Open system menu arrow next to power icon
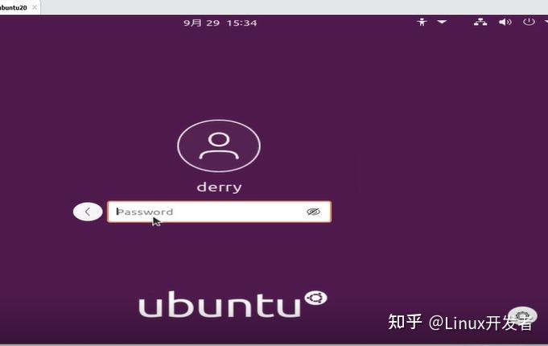 [544, 23]
